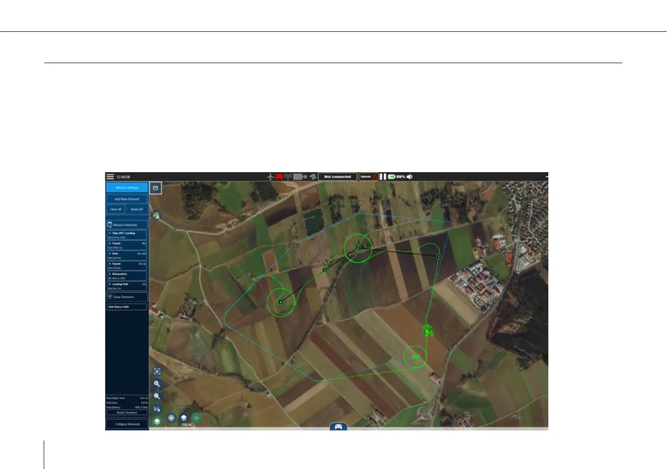667x469 pixels.
Task: Click the Collapse Elements button
Action: pyautogui.click(x=127, y=424)
